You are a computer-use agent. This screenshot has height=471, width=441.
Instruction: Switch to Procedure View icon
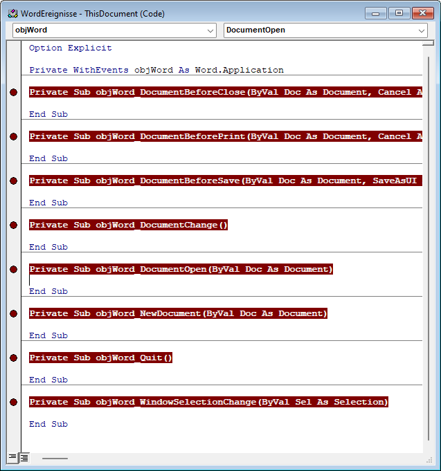(x=12, y=458)
